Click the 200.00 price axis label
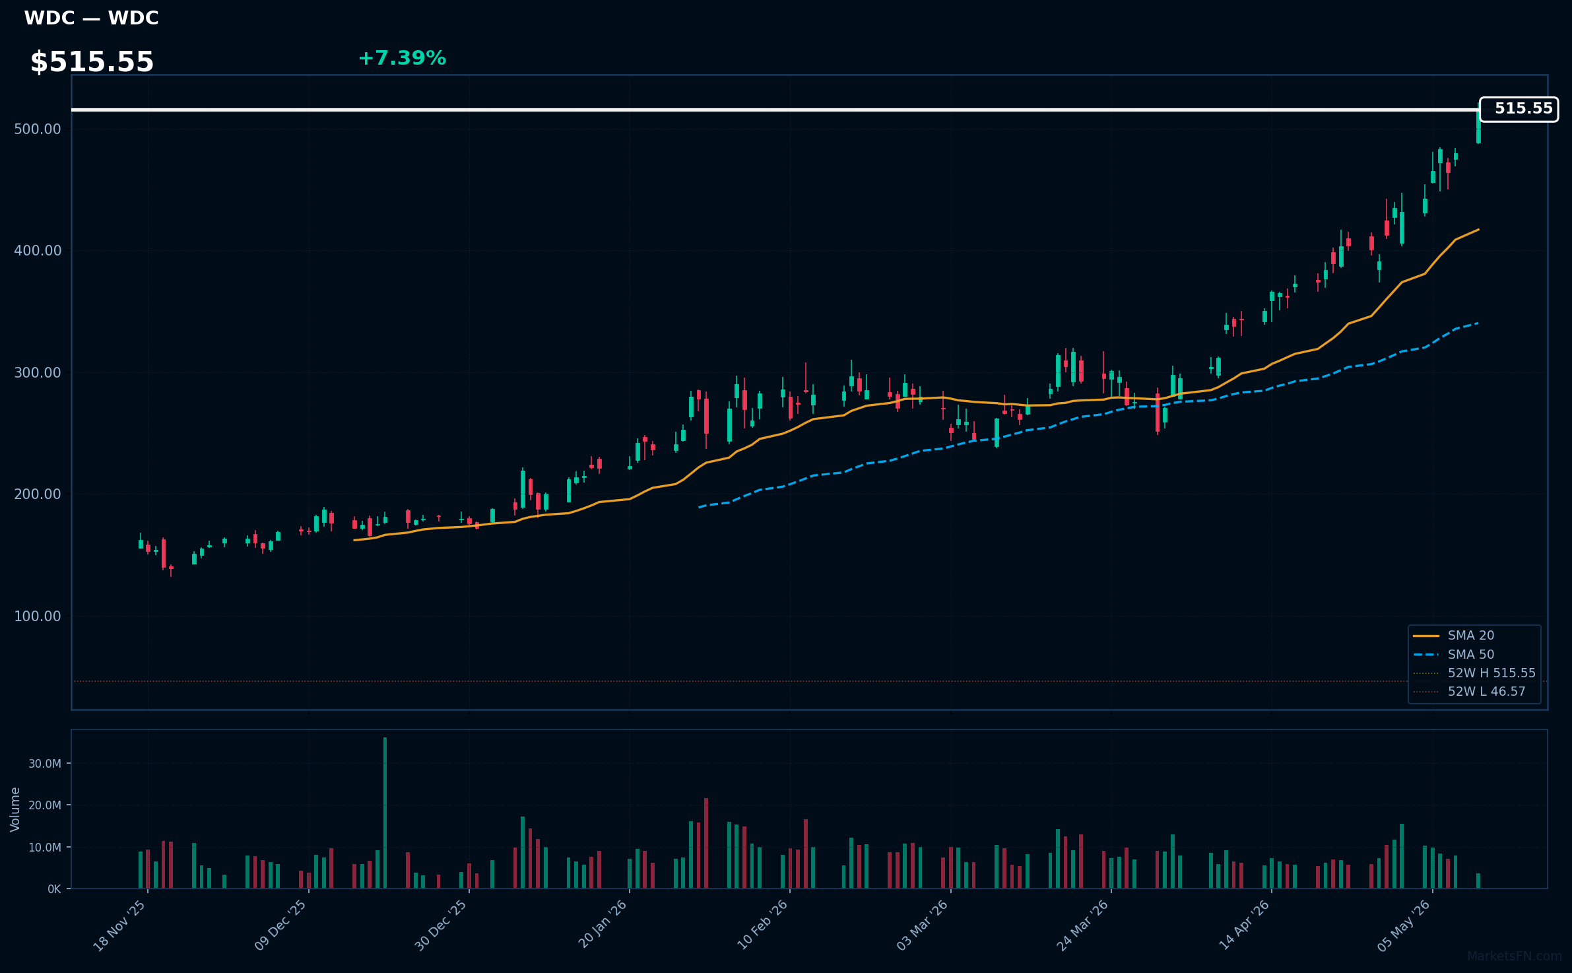The image size is (1572, 973). coord(38,494)
